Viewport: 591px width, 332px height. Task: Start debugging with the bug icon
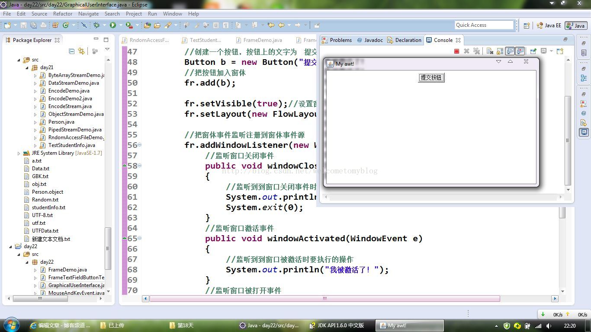96,25
